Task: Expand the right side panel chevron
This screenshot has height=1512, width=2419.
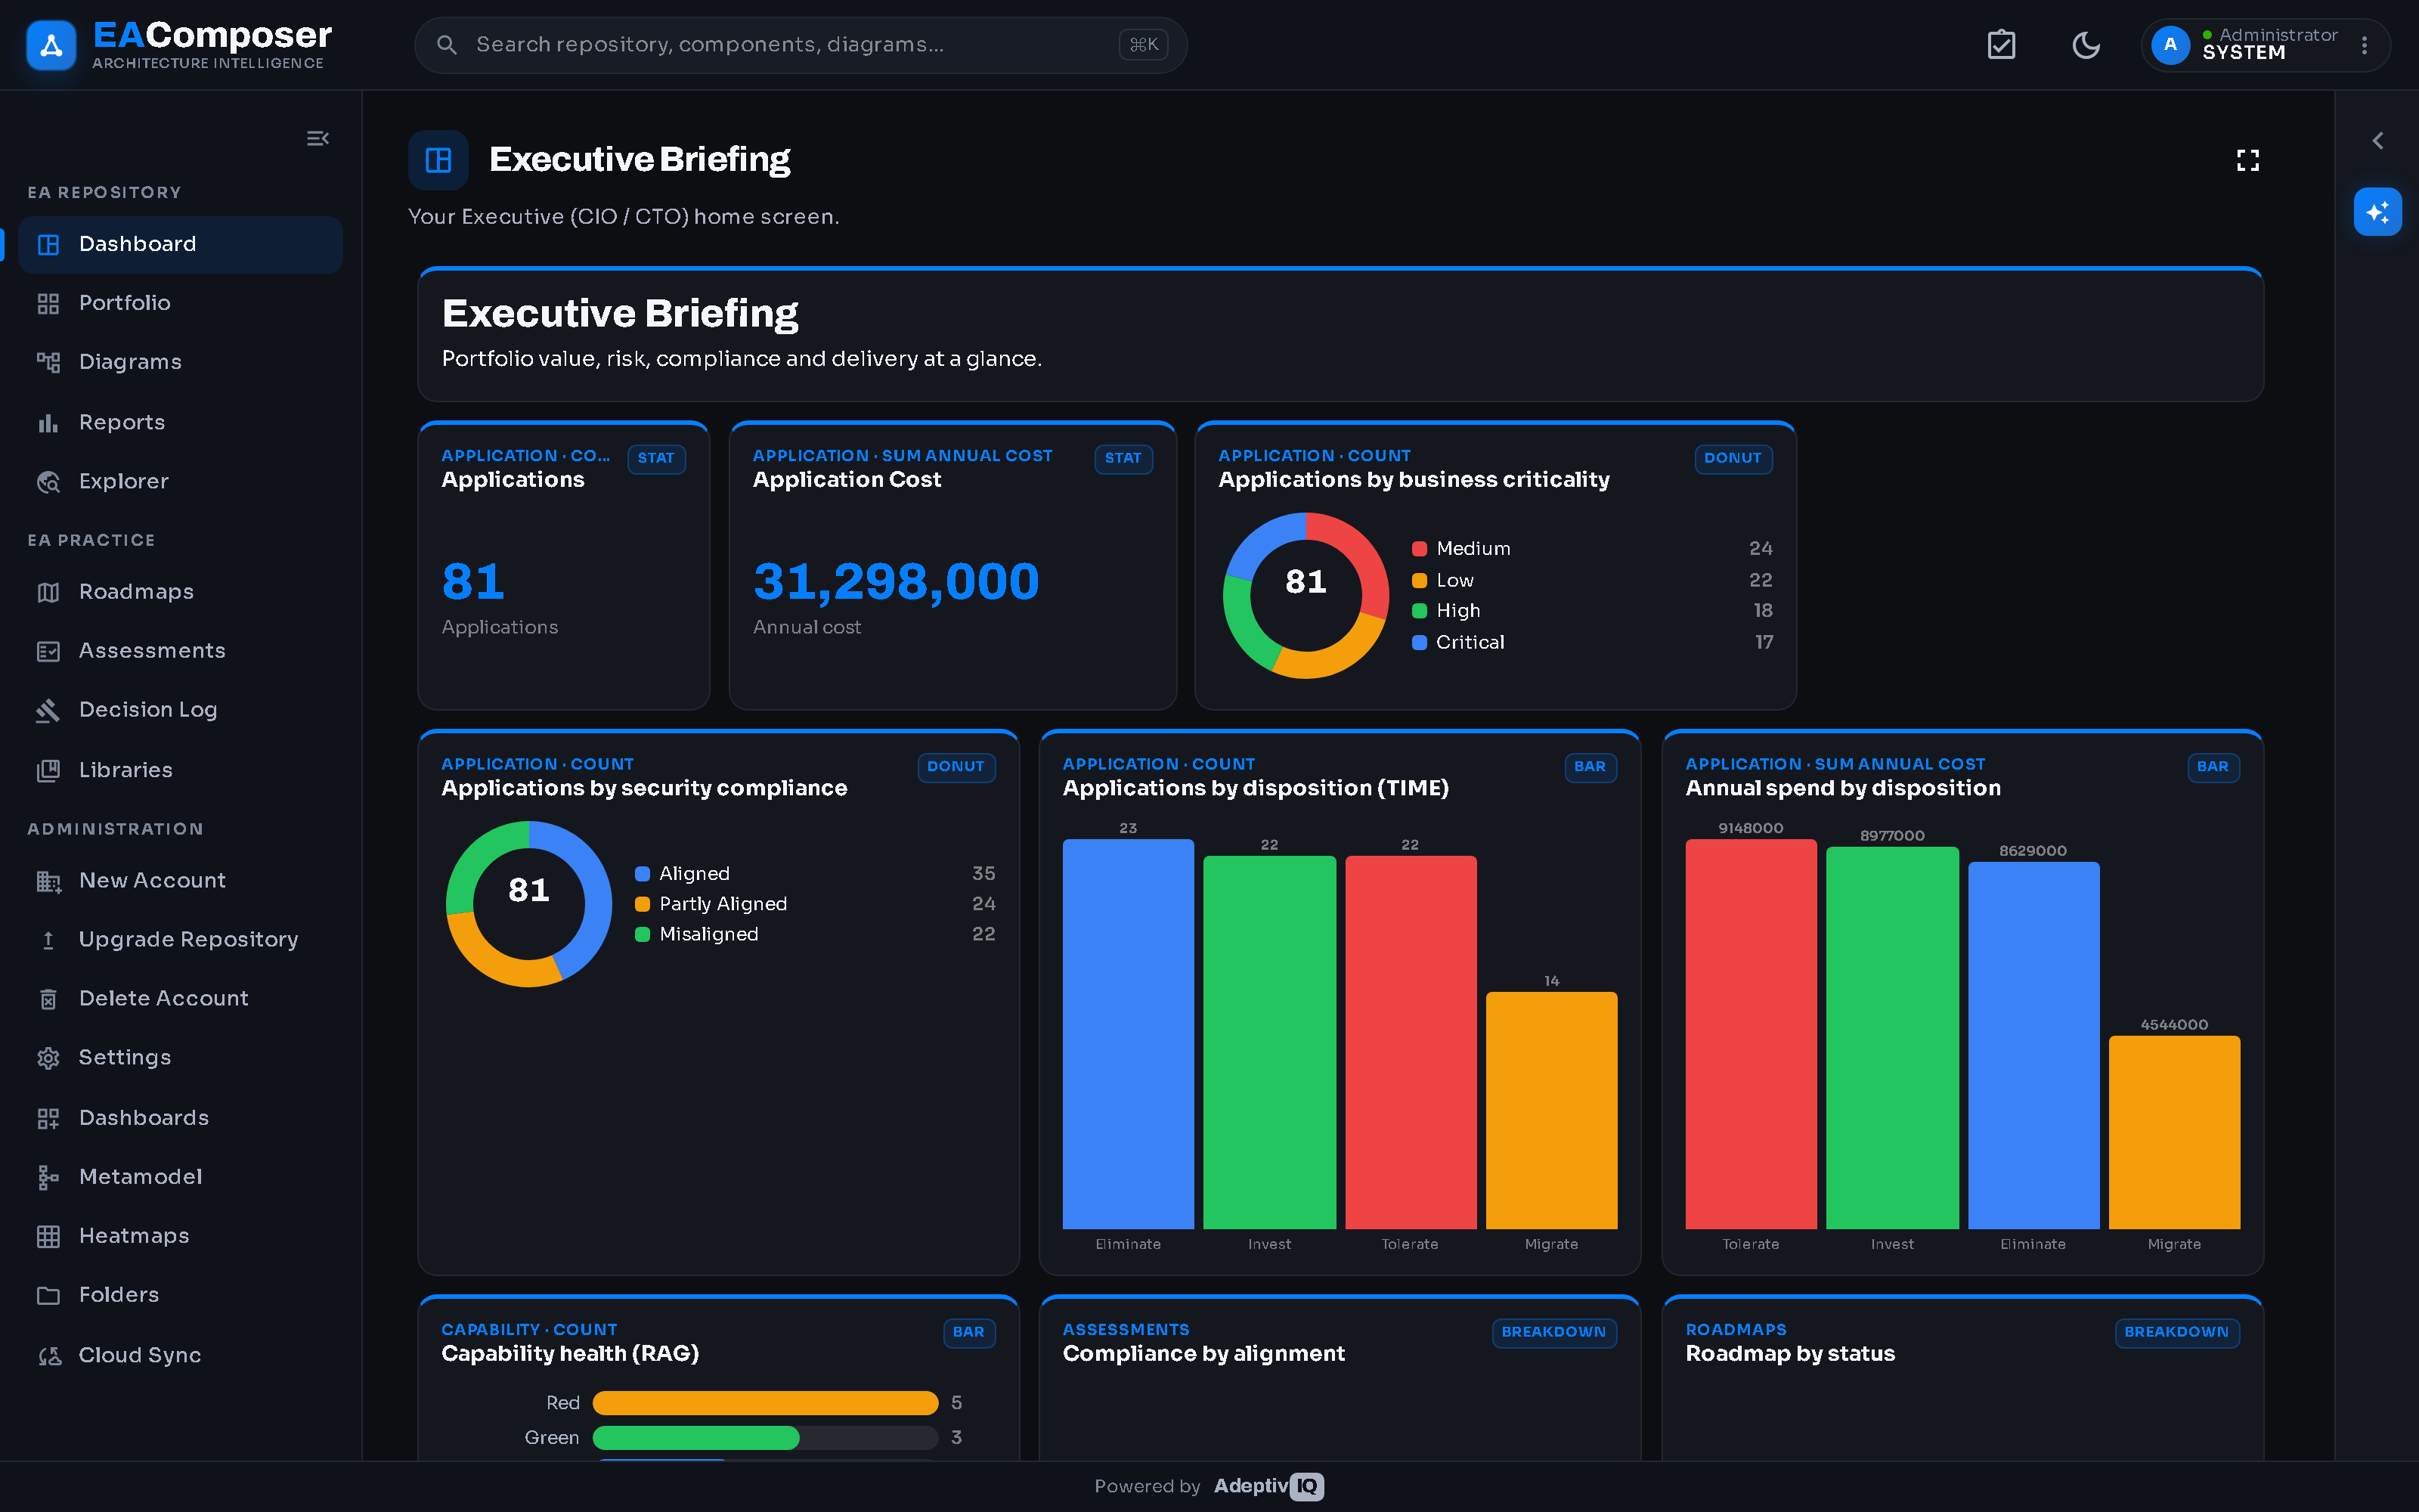Action: click(2378, 141)
